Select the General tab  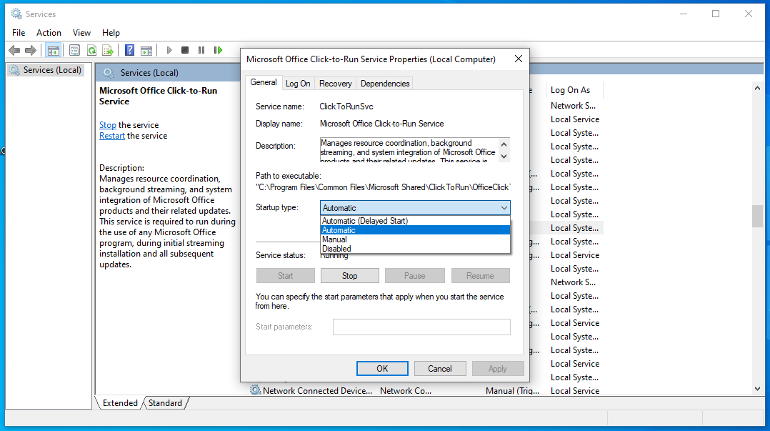tap(264, 83)
